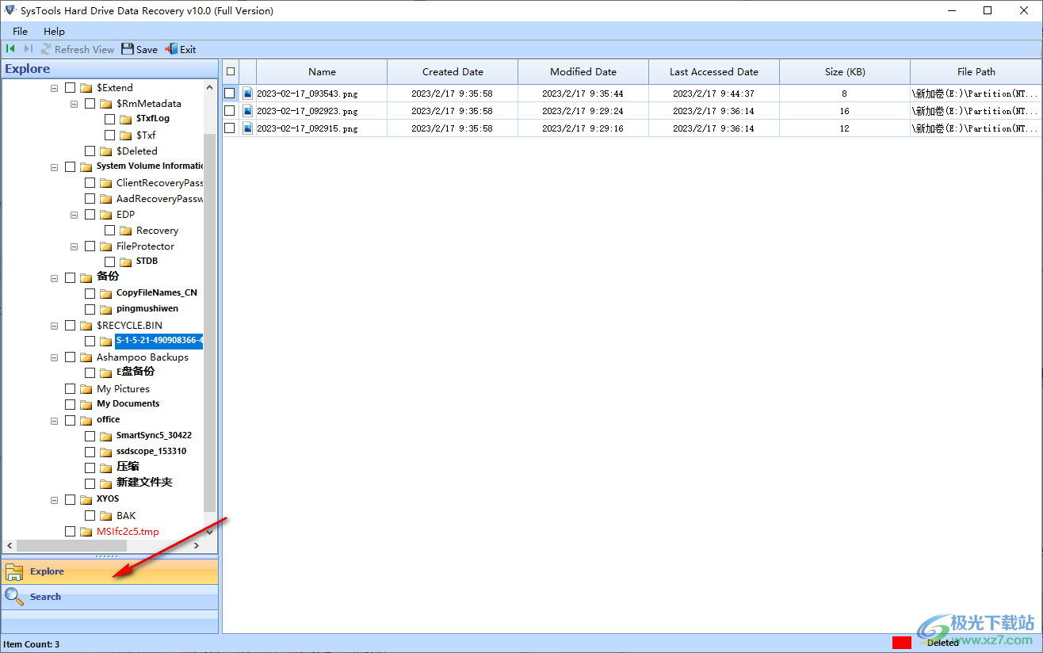Image resolution: width=1043 pixels, height=653 pixels.
Task: Tick the BAK folder checkbox
Action: tap(90, 516)
